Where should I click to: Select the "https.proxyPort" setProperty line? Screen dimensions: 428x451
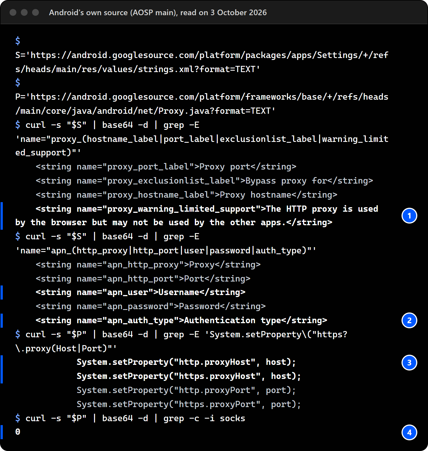pos(189,404)
